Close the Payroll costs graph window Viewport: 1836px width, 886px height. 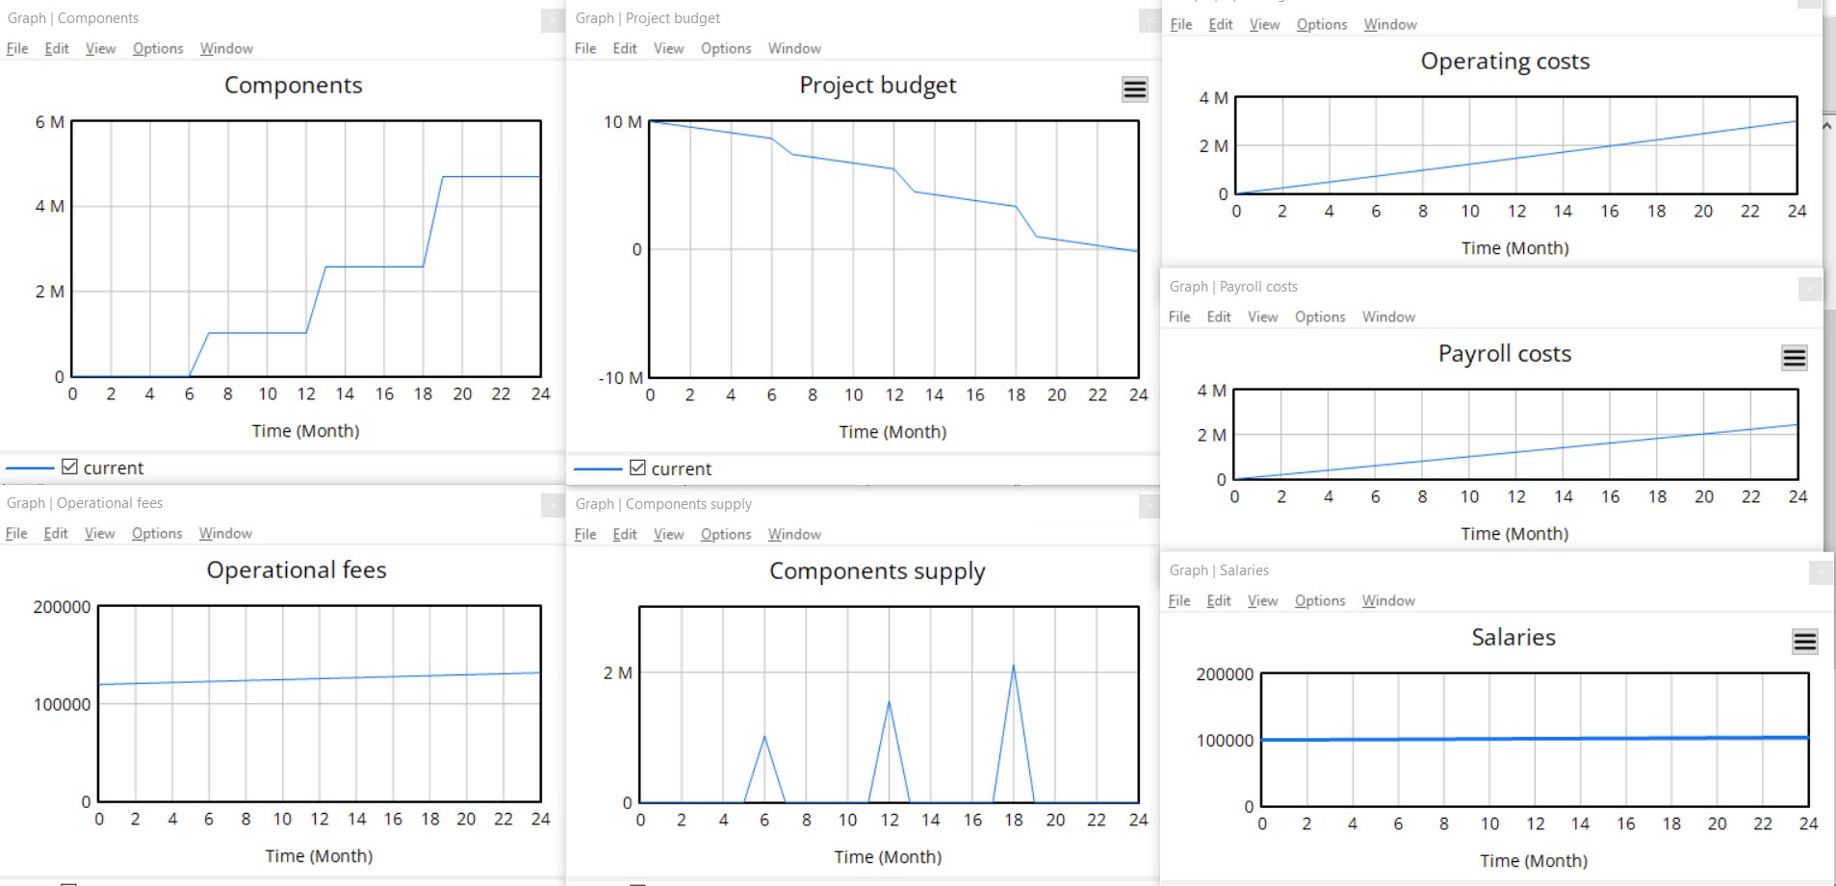tap(1810, 288)
